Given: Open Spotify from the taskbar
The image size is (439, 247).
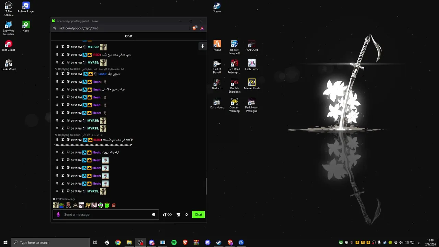Looking at the screenshot, I should [x=174, y=243].
